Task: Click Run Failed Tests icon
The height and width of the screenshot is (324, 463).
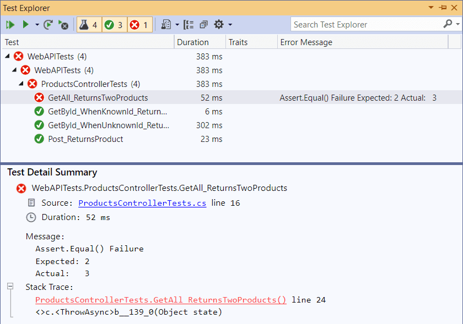Action: pos(63,25)
